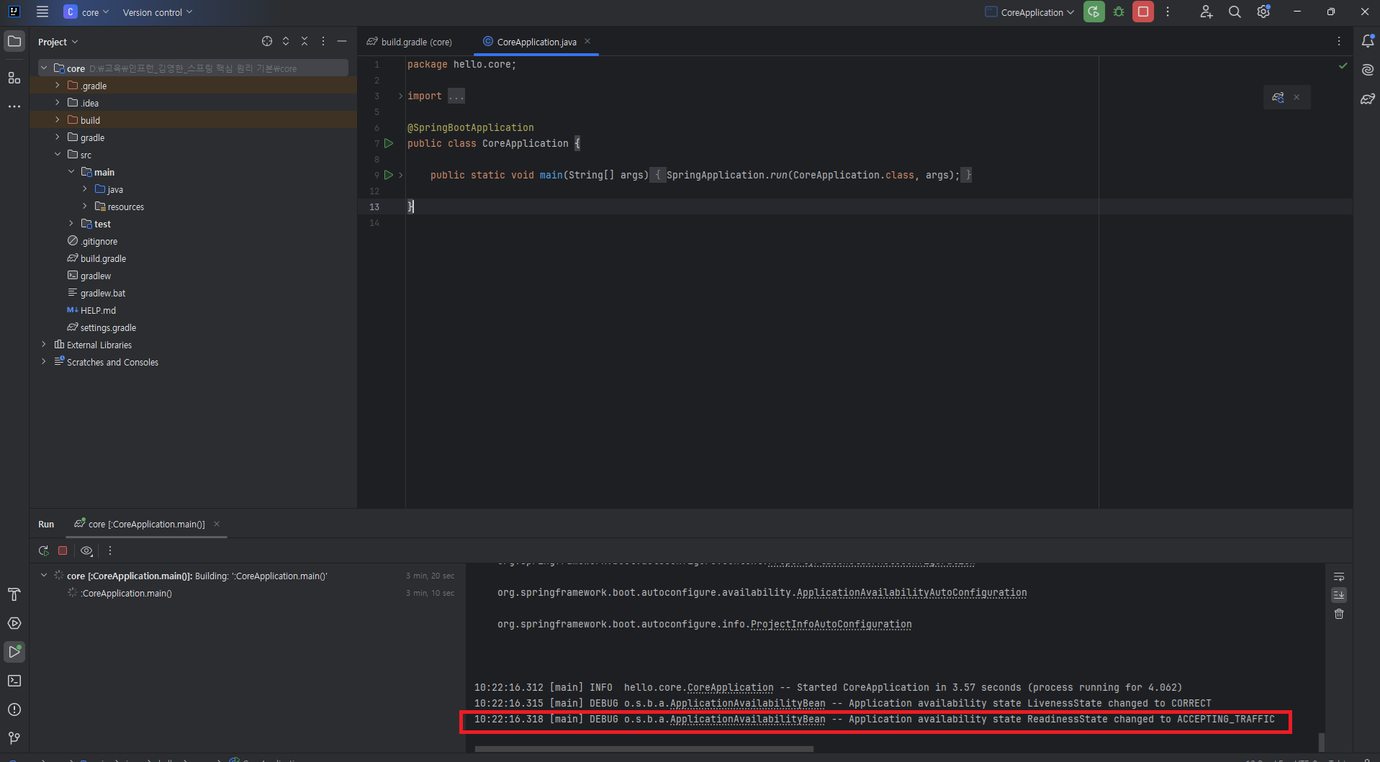Open Search Everywhere magnifier

(1235, 12)
